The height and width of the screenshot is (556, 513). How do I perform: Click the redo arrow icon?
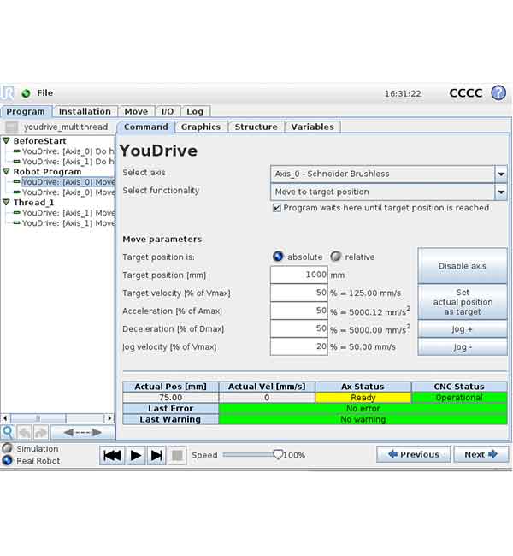40,432
